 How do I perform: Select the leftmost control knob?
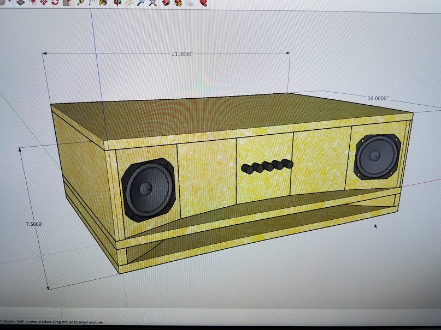coord(247,169)
